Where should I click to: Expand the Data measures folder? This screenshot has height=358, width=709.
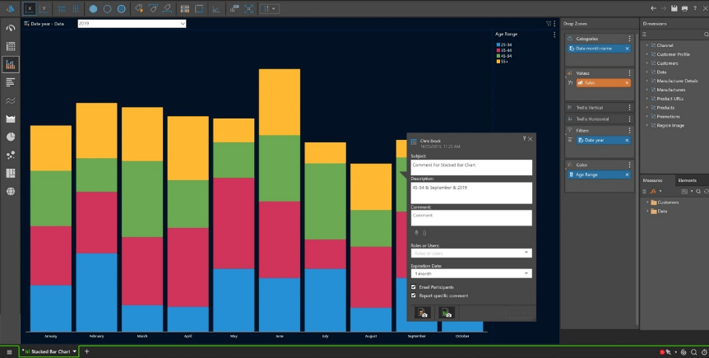point(647,212)
